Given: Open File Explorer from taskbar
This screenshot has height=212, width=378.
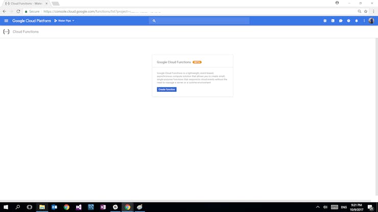Looking at the screenshot, I should 42,207.
